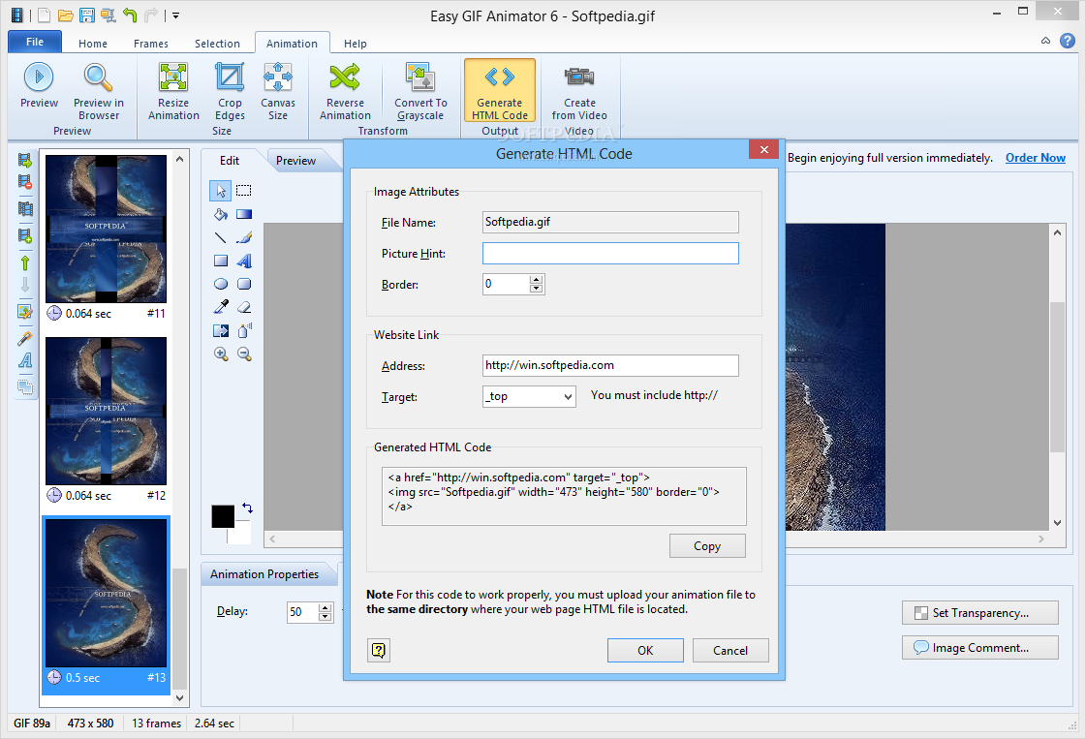Choose the ellipse shape tool

(220, 284)
